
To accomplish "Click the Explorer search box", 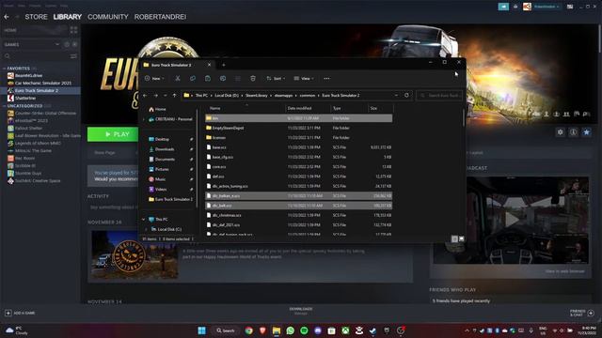I will [x=439, y=96].
